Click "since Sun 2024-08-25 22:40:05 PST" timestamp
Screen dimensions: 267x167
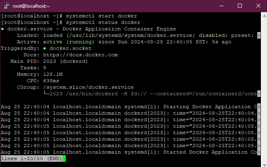[x=153, y=42]
